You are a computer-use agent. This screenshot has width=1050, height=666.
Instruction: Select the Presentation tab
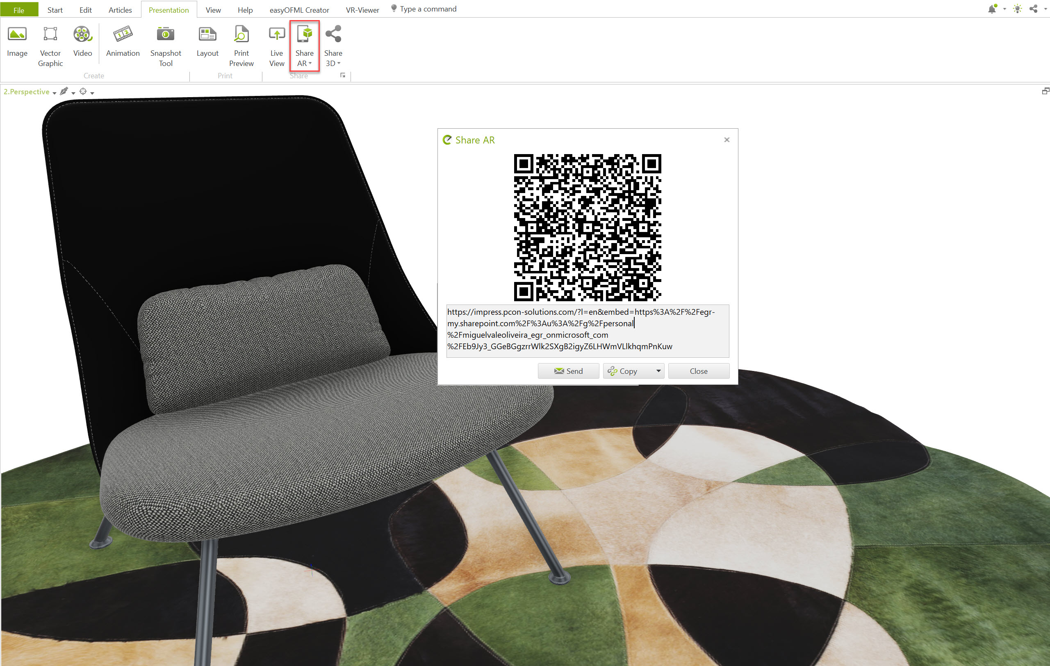(x=169, y=9)
